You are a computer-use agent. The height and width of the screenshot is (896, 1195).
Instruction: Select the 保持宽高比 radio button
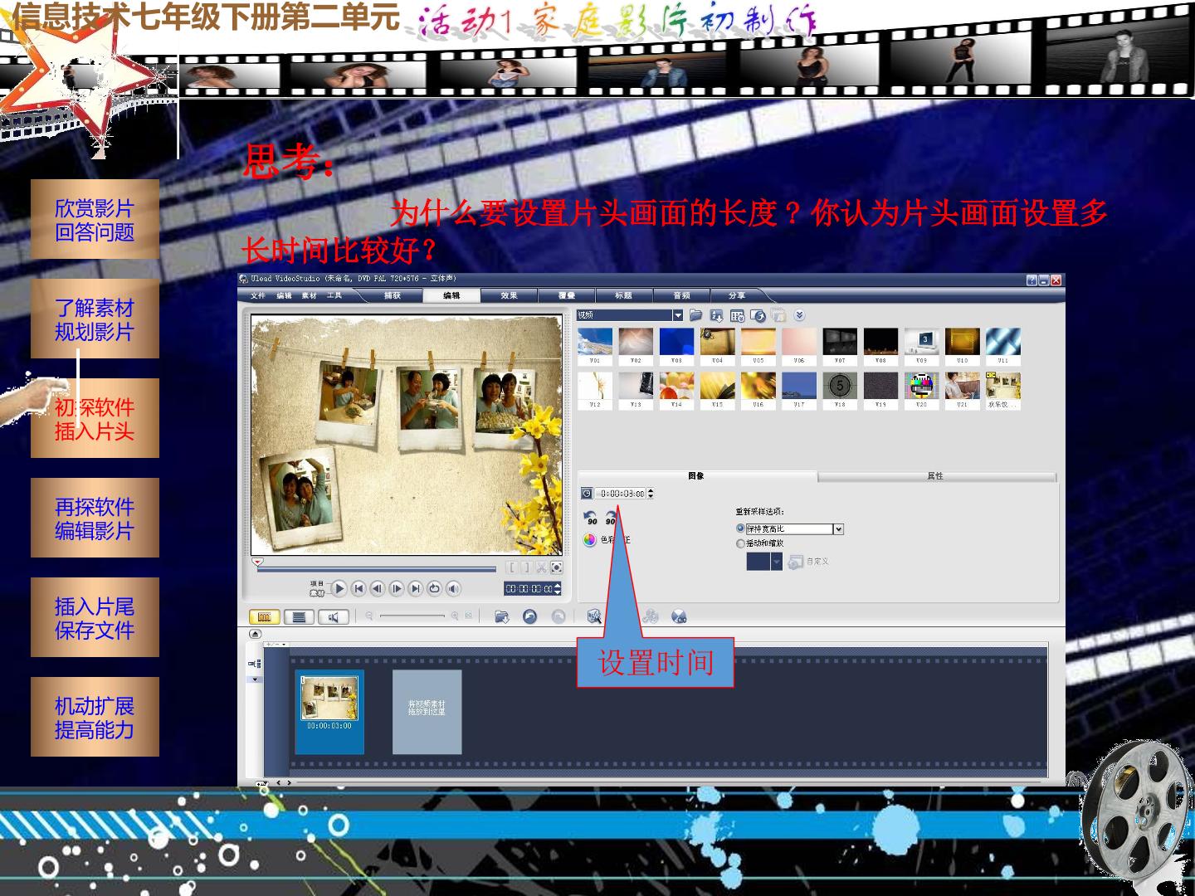click(x=740, y=528)
